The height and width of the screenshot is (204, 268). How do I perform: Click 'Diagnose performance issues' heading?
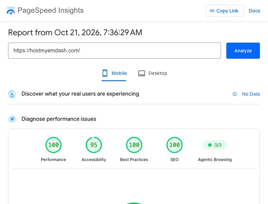pos(59,119)
